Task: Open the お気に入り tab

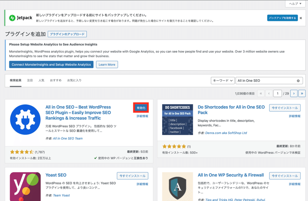Action: 74,80
